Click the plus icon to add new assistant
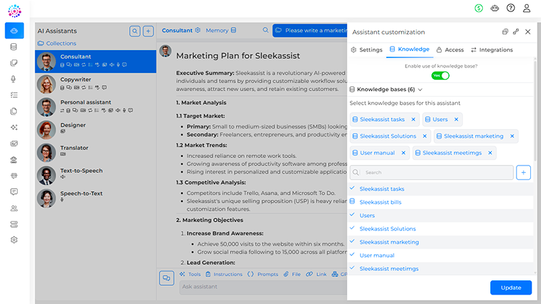The width and height of the screenshot is (541, 304). click(149, 31)
